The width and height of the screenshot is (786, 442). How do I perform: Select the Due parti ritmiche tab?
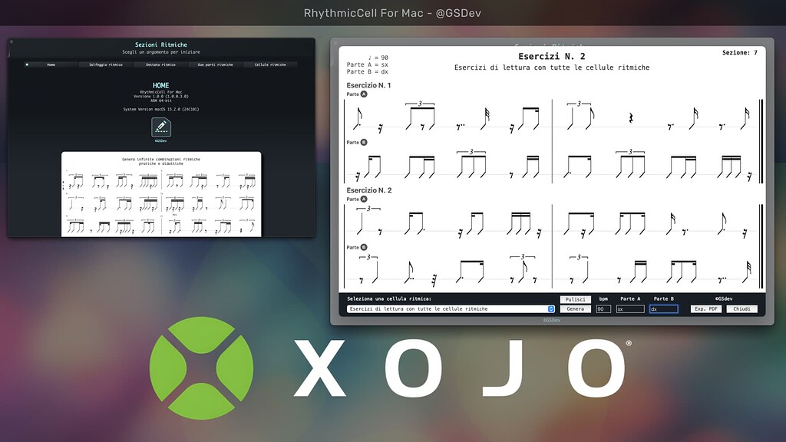(x=215, y=64)
